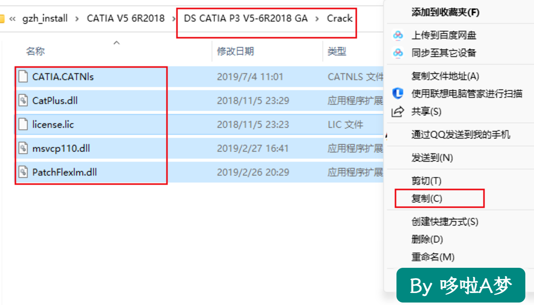
Task: Click the sync to other devices icon
Action: [x=398, y=53]
